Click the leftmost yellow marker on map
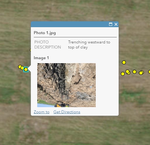This screenshot has width=150, height=145. (x=20, y=67)
